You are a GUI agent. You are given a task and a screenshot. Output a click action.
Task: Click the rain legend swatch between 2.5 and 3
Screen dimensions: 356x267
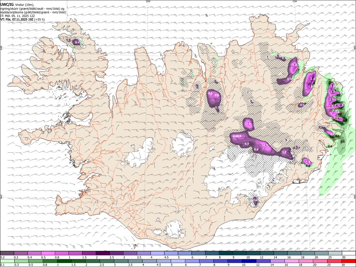[x=107, y=261]
